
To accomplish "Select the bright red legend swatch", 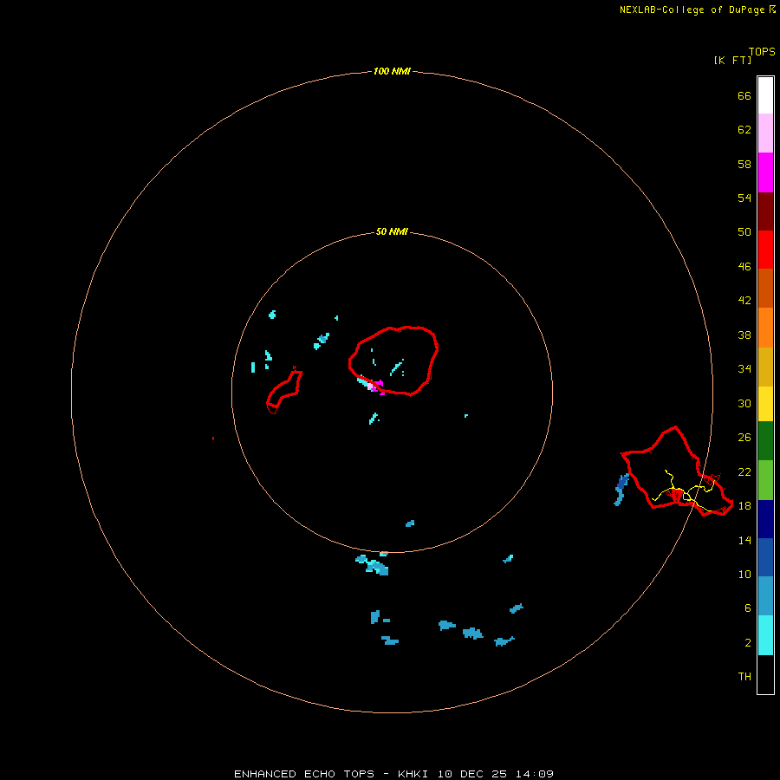I will 765,250.
